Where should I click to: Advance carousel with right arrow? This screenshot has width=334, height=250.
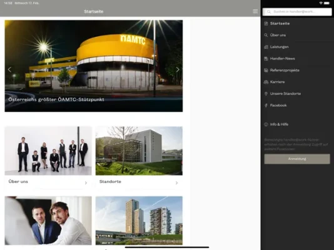pyautogui.click(x=178, y=69)
